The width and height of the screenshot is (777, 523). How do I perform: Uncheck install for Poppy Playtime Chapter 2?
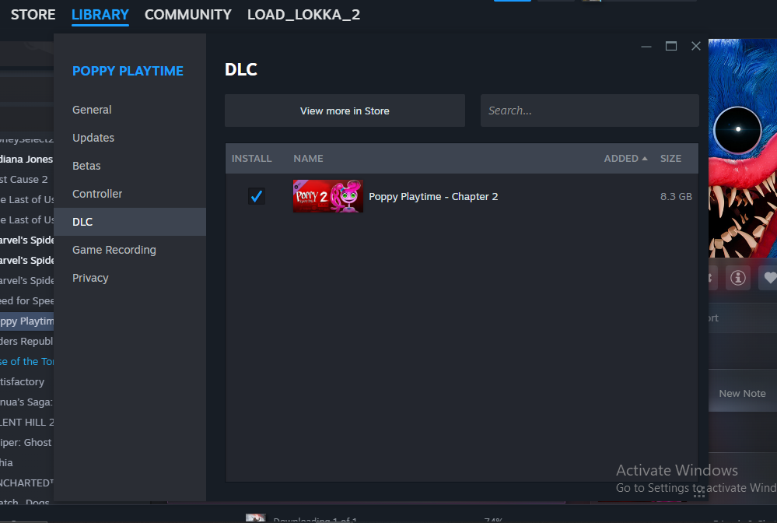click(x=256, y=196)
